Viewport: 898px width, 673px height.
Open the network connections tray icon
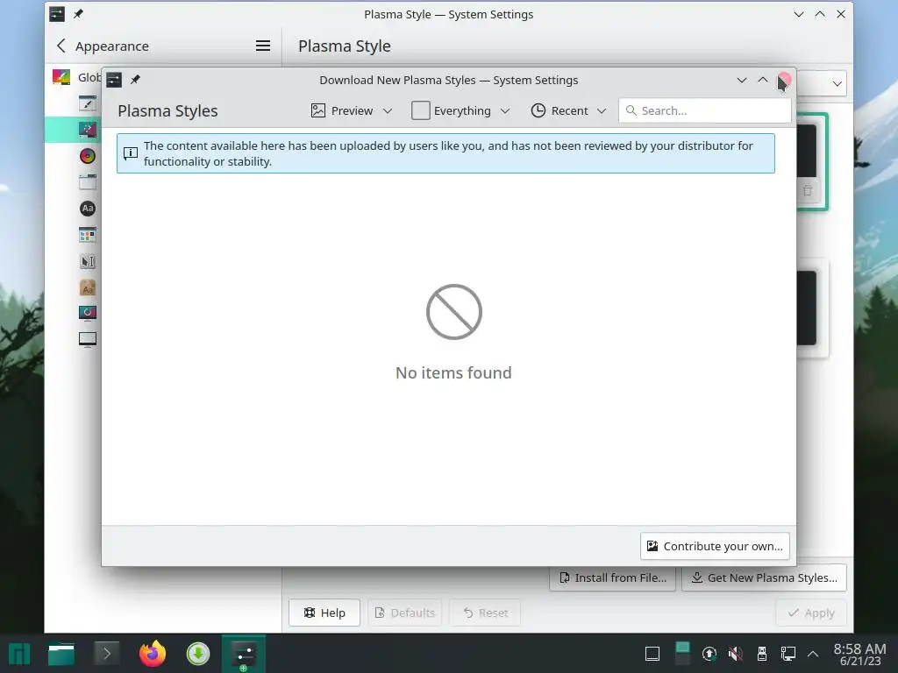[x=788, y=654]
